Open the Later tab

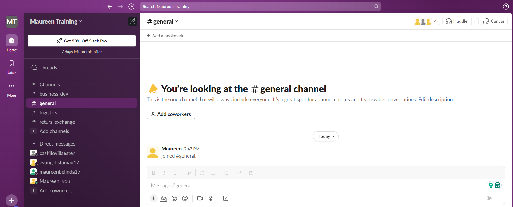(x=12, y=67)
